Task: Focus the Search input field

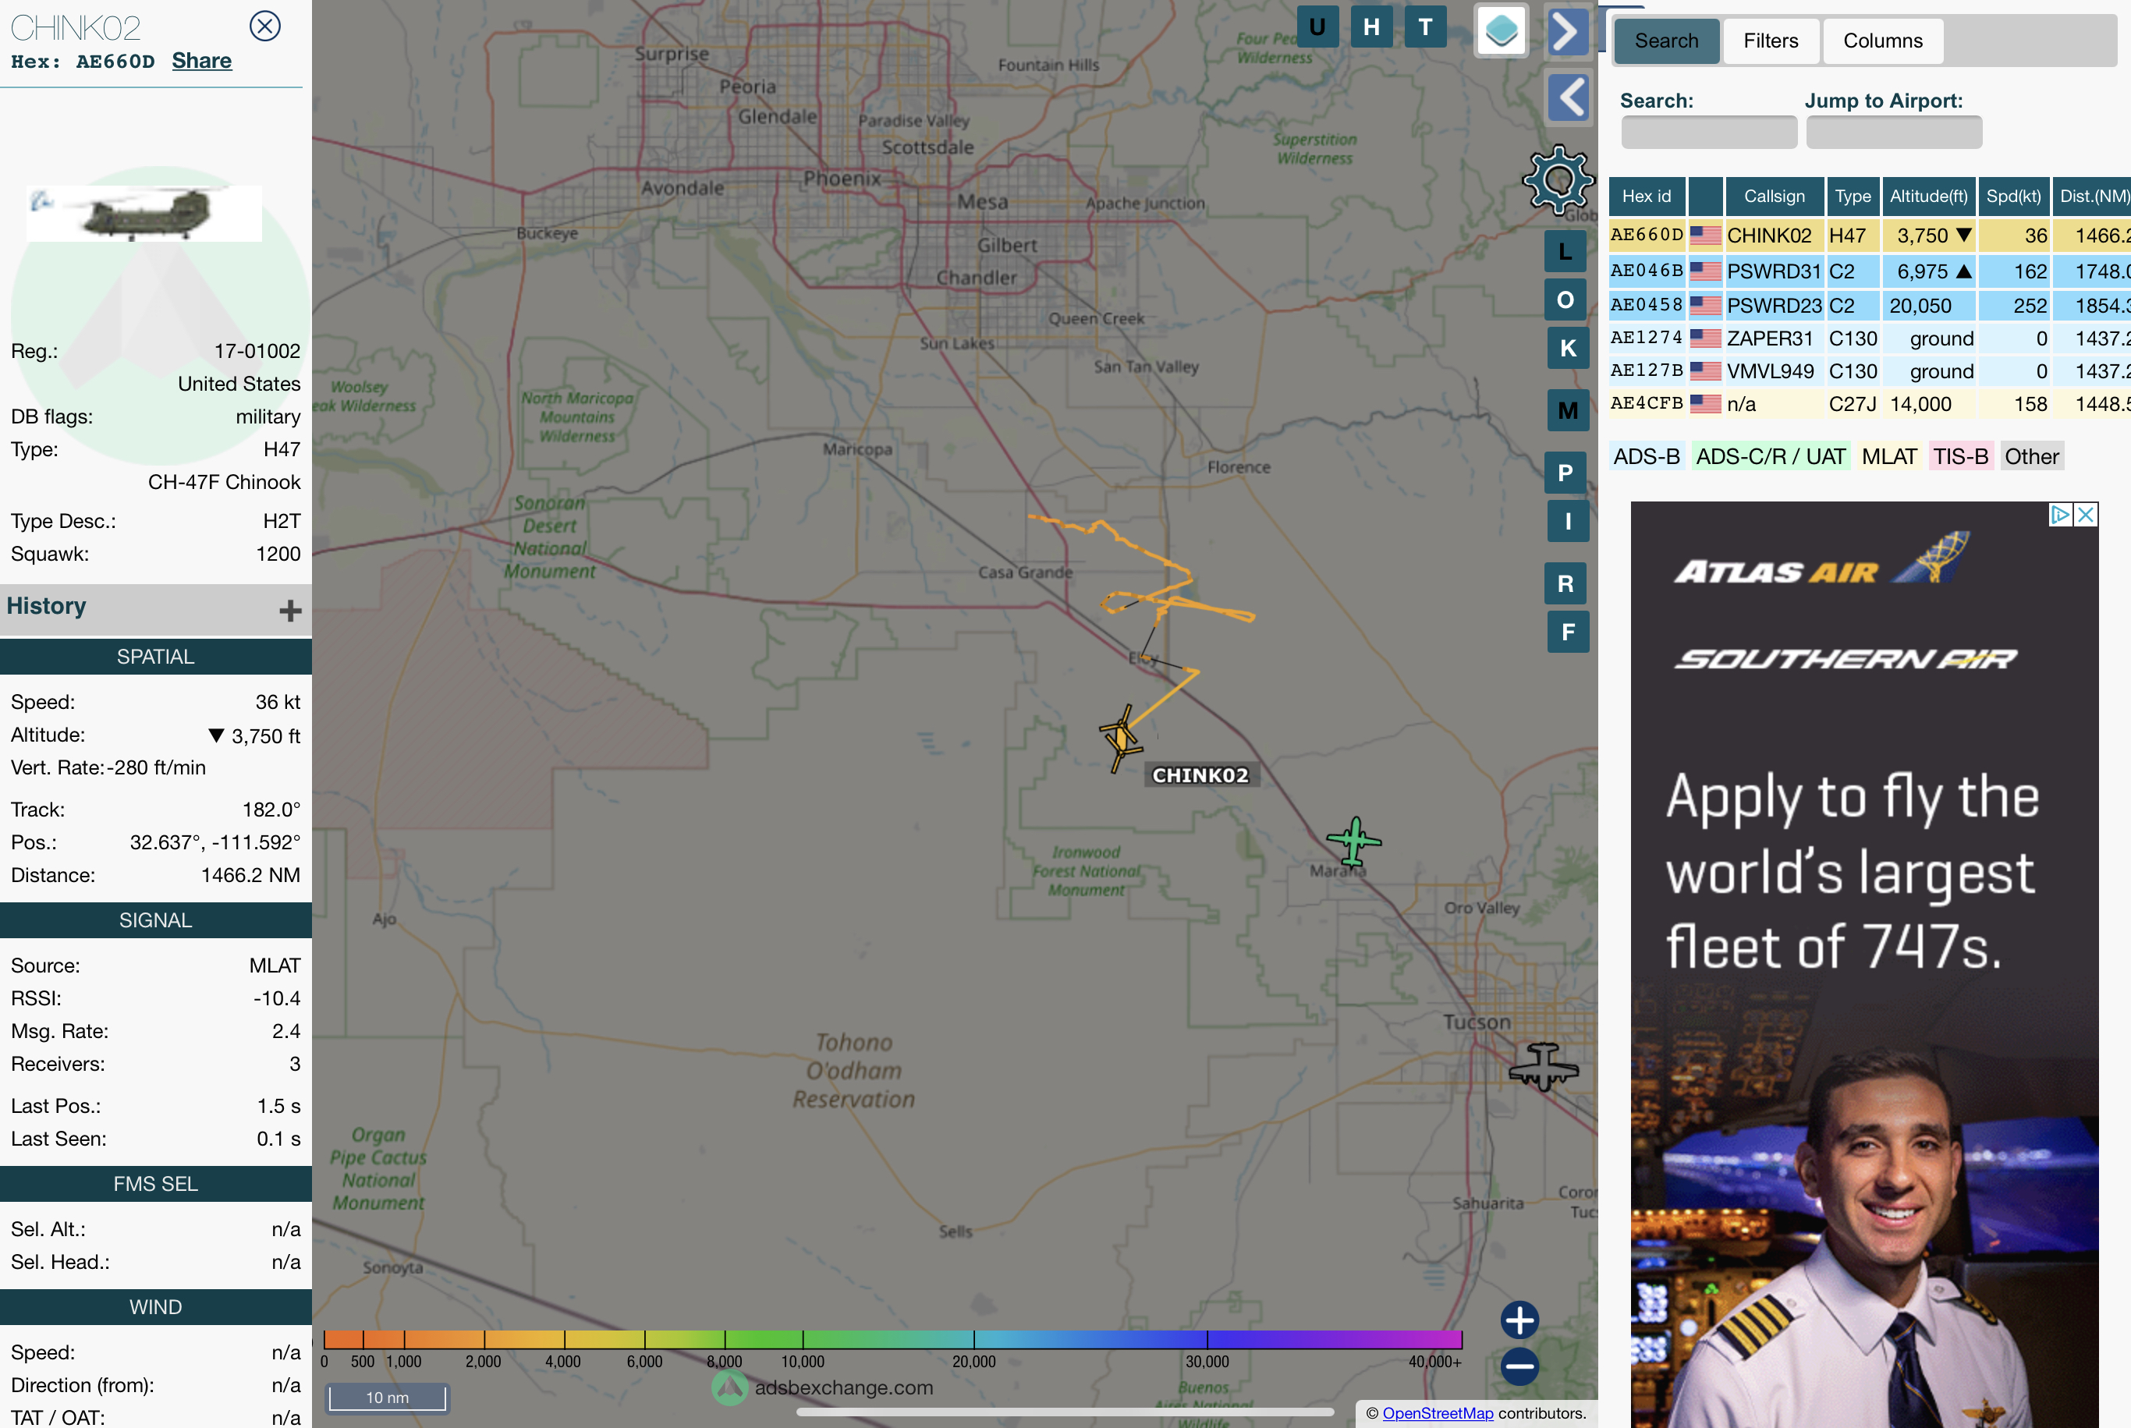Action: coord(1708,132)
